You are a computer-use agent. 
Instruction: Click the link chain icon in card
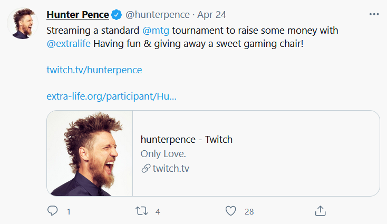[146, 169]
